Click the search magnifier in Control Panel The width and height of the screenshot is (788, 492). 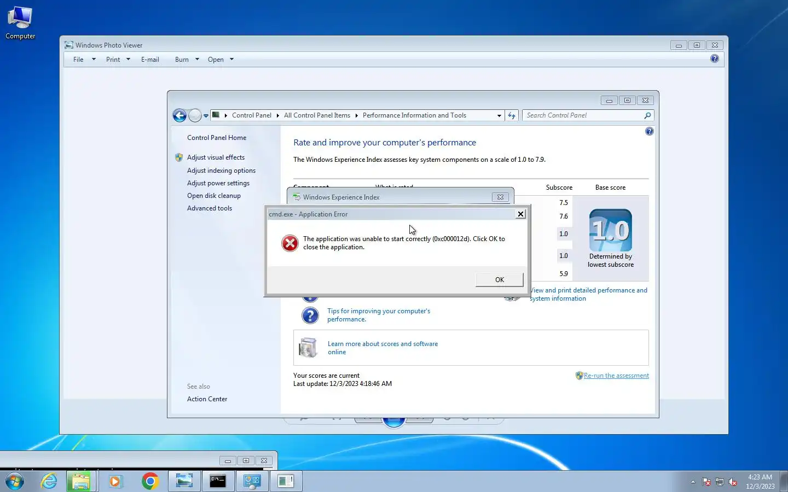point(647,115)
